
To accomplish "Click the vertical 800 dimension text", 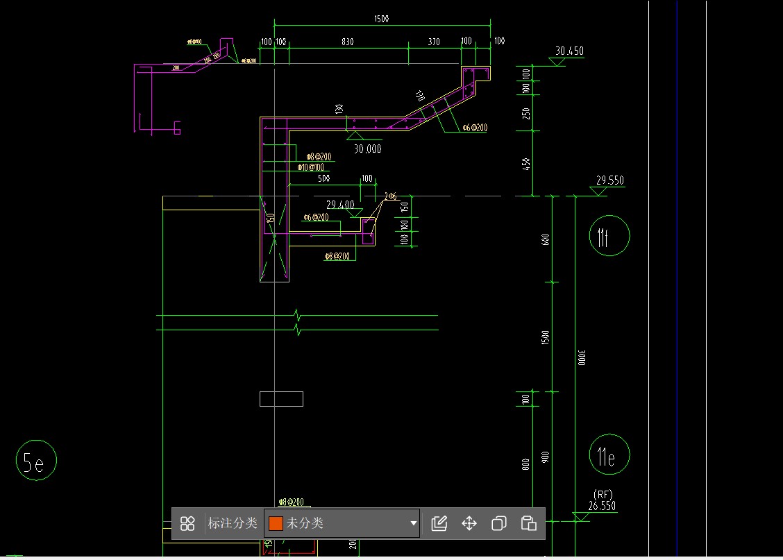I will [x=526, y=464].
